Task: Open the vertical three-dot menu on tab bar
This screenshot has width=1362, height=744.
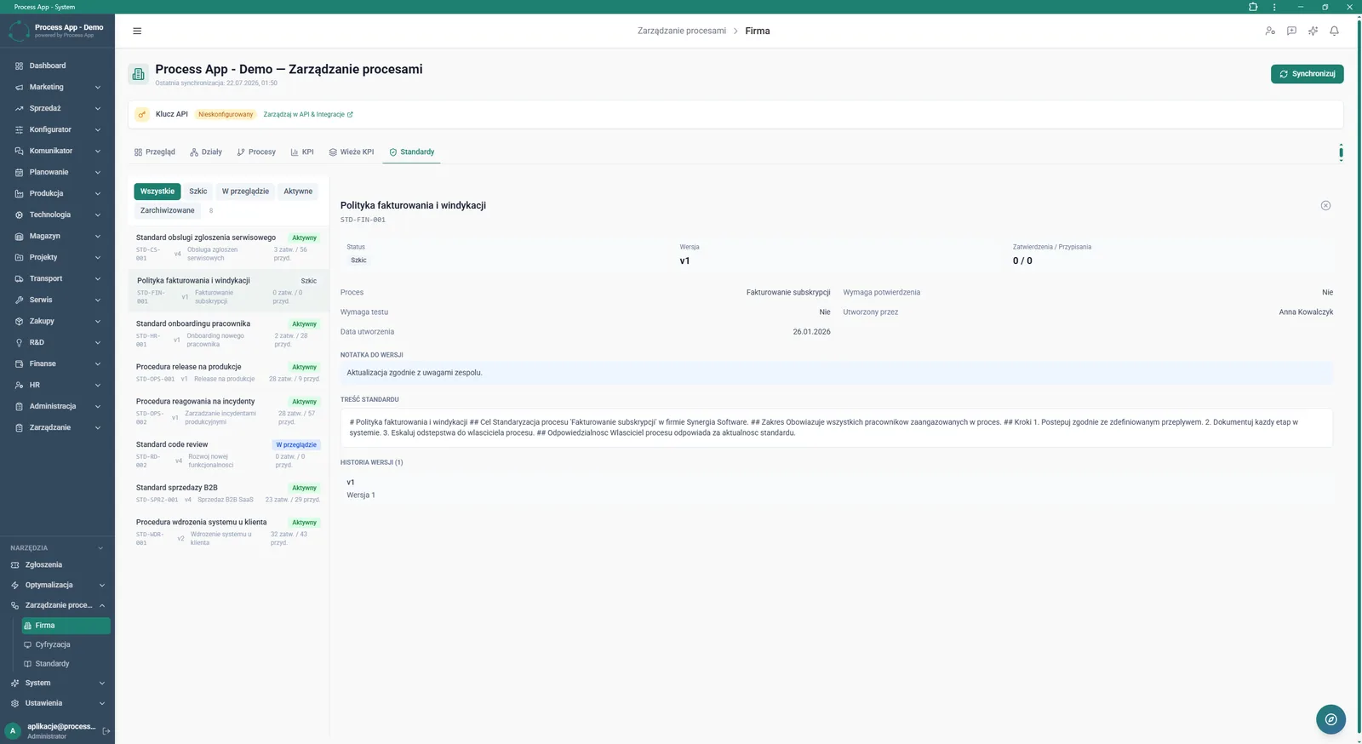Action: [1341, 152]
